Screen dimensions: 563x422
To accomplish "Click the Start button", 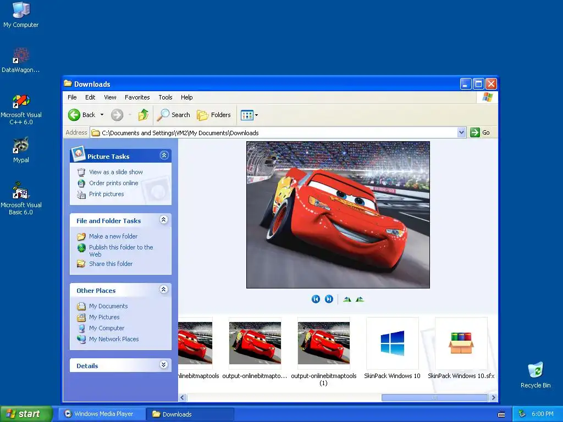I will point(26,414).
